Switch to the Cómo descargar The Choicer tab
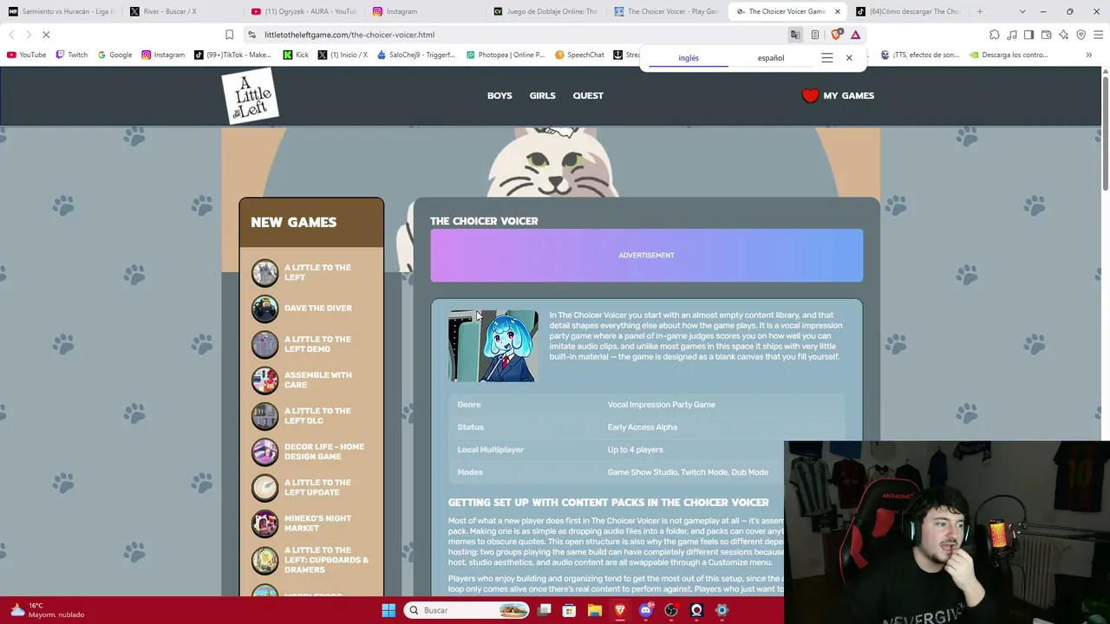The height and width of the screenshot is (624, 1110). coord(909,11)
